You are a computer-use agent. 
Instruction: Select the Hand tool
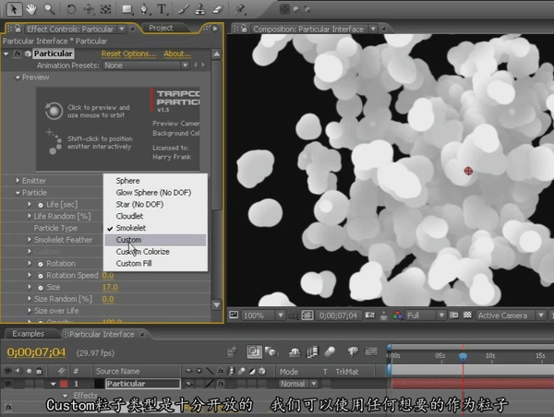click(x=31, y=9)
